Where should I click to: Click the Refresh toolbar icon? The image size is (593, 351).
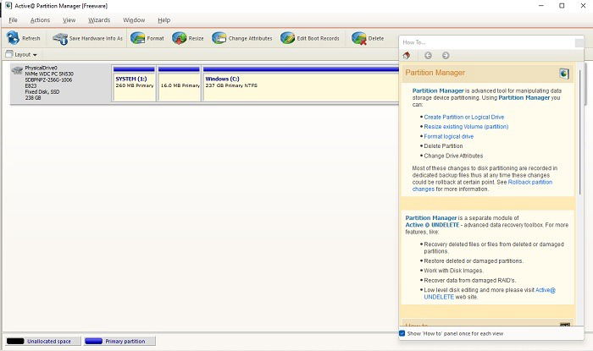pos(13,38)
